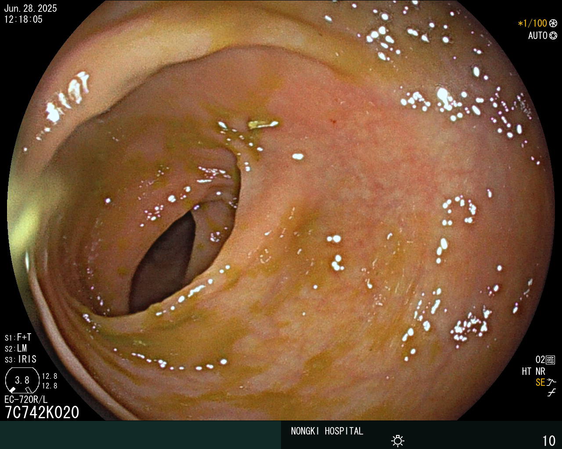Image resolution: width=562 pixels, height=449 pixels.
Task: Click the S2: LM switch assignment
Action: point(16,349)
